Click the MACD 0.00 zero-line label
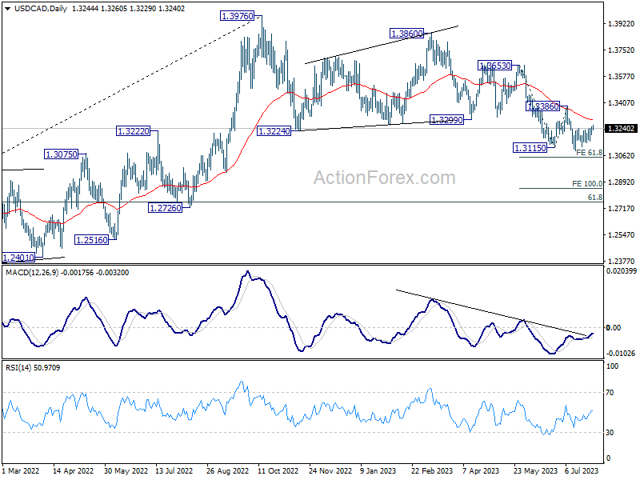Screen dimensions: 640x480 (614, 328)
